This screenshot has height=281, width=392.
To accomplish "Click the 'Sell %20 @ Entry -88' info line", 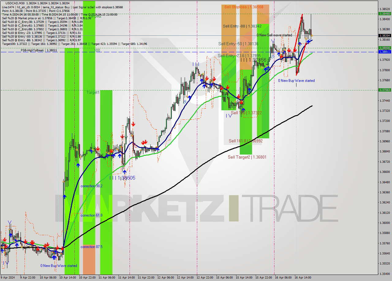I will click(41, 40).
